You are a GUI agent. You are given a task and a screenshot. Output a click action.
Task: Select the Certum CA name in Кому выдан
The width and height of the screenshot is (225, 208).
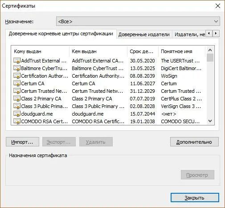click(x=33, y=83)
